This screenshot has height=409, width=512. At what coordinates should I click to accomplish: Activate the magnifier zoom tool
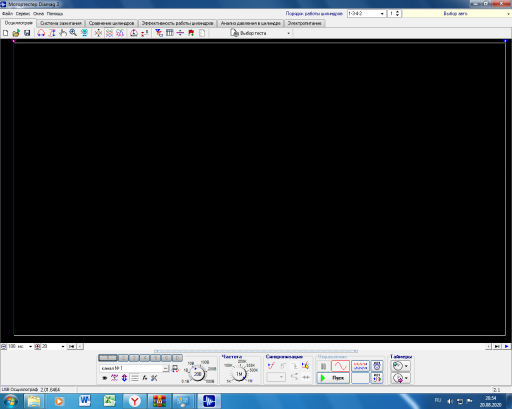coord(73,33)
